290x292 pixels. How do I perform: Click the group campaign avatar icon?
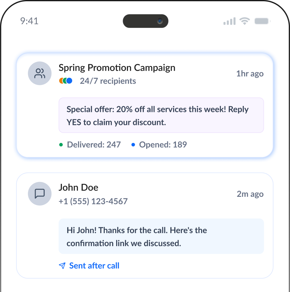point(40,73)
